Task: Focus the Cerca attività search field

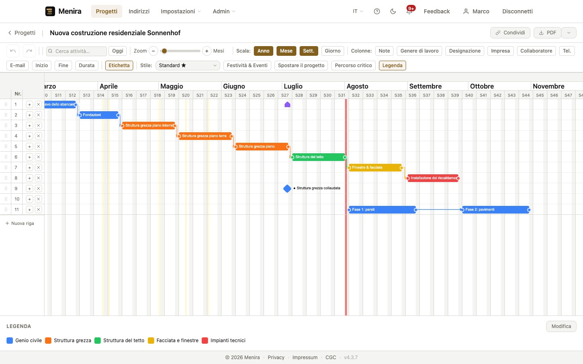Action: (77, 51)
